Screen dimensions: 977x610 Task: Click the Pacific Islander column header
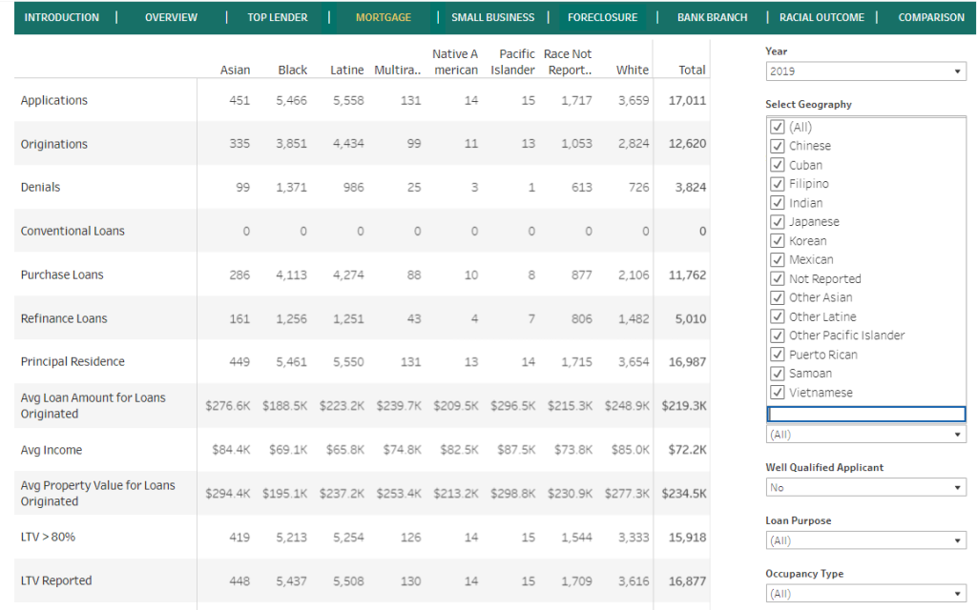point(512,62)
